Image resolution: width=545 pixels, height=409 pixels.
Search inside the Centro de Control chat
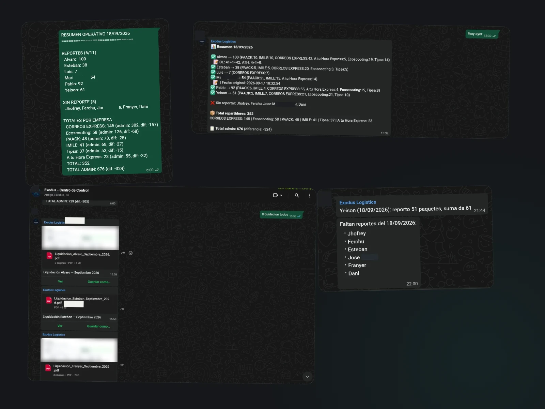pyautogui.click(x=297, y=195)
